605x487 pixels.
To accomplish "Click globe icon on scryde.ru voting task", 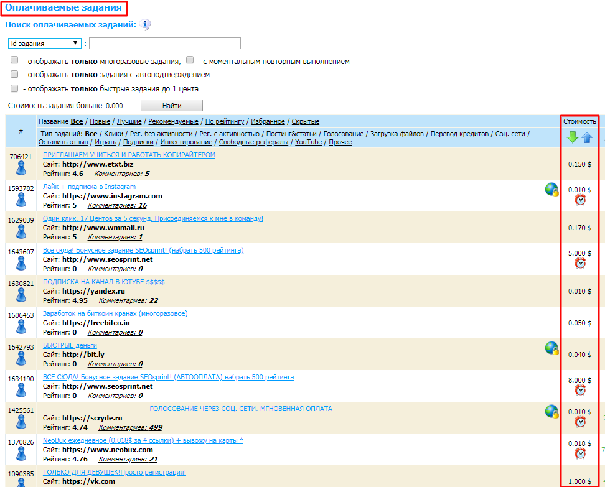I will point(550,412).
